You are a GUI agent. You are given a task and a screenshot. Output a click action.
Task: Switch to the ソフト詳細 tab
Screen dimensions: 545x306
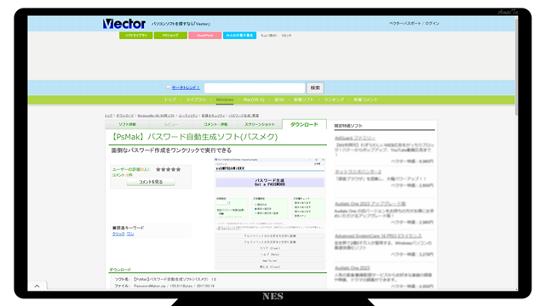(x=127, y=124)
